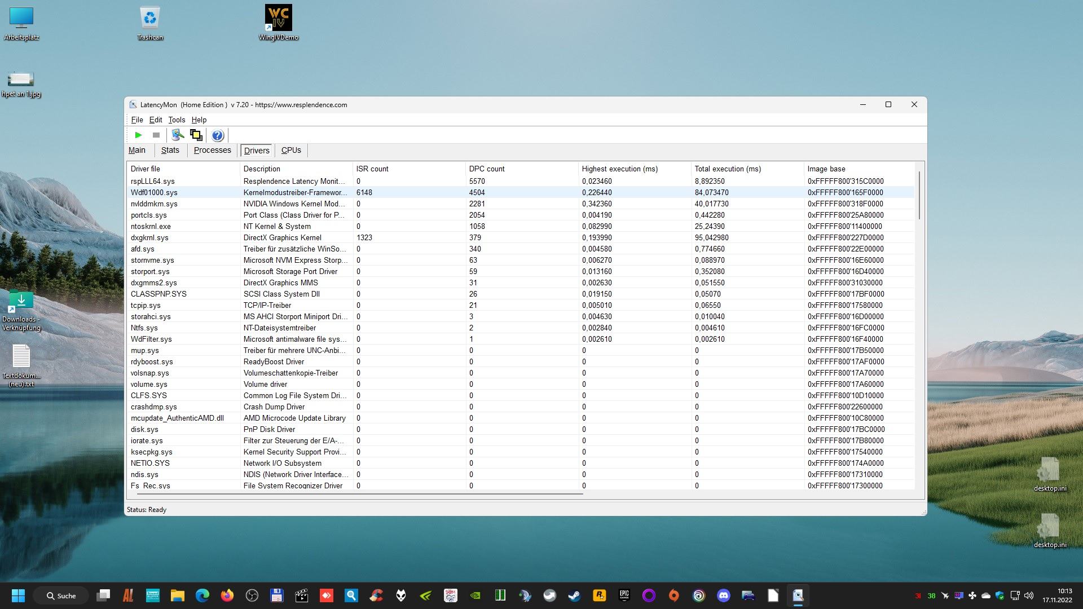Open options via the hammer toolbar icon
Image resolution: width=1083 pixels, height=609 pixels.
(178, 135)
